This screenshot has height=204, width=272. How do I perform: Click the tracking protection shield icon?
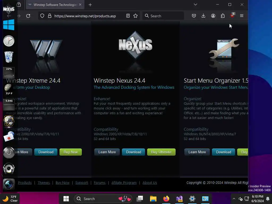click(x=42, y=16)
